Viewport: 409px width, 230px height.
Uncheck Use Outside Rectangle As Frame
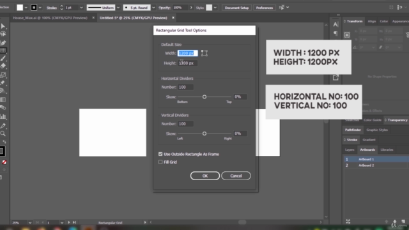[x=160, y=154]
